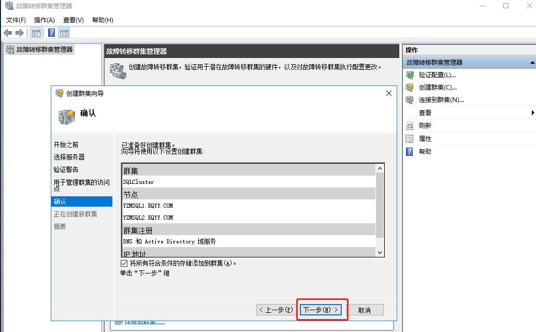Open the 文件 menu
This screenshot has height=332, width=536.
coord(15,20)
